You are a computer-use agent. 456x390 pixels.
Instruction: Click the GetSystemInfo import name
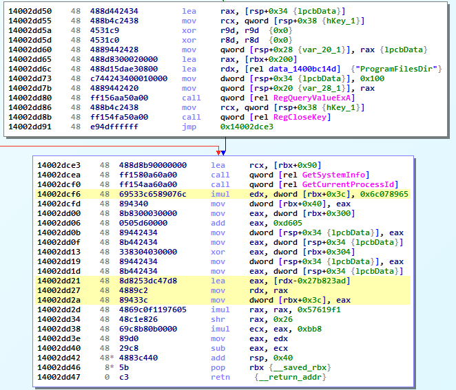[x=333, y=175]
